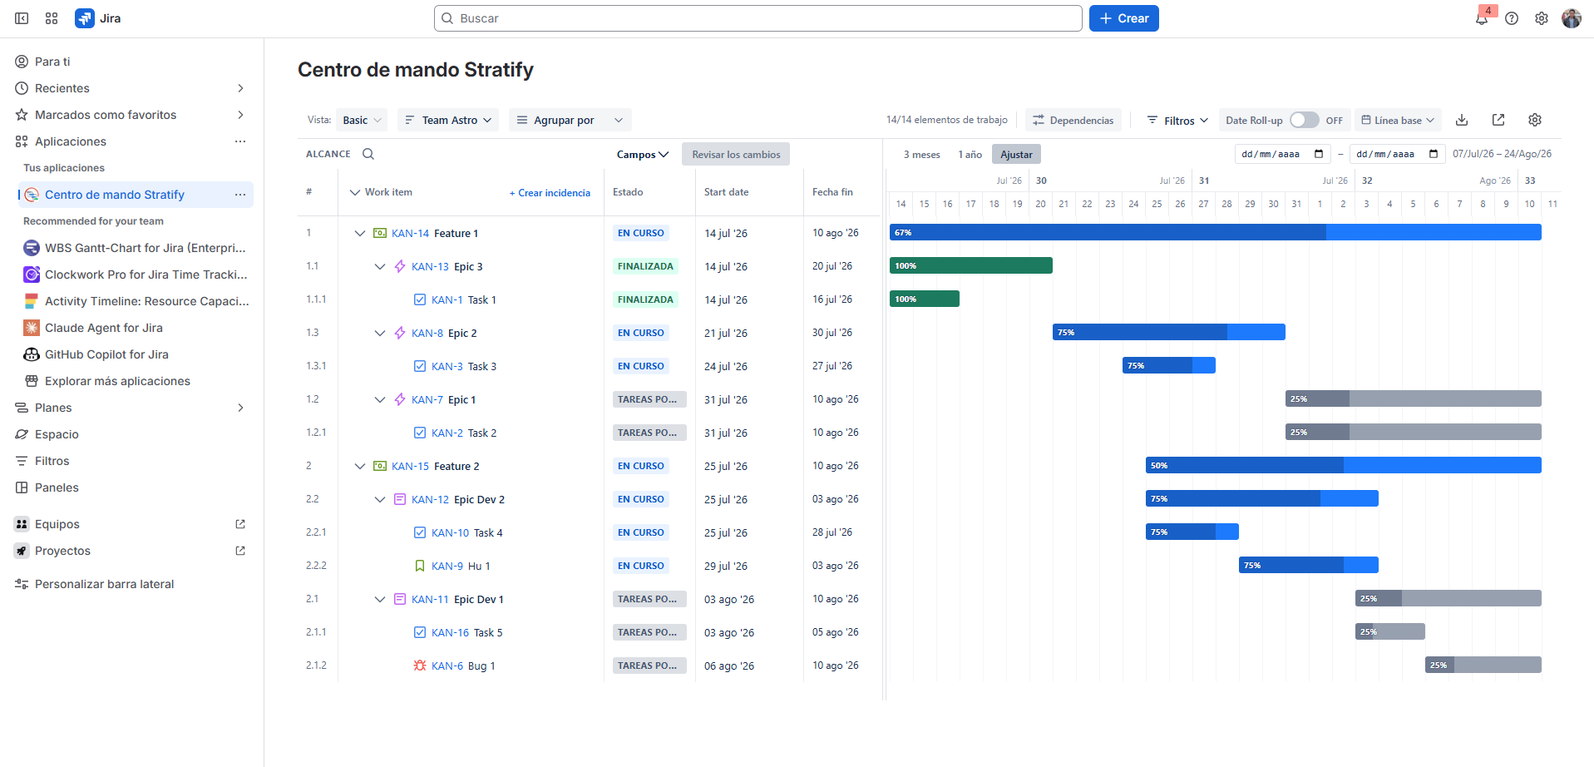The width and height of the screenshot is (1594, 767).
Task: Open the Gantt settings gear icon
Action: [x=1535, y=120]
